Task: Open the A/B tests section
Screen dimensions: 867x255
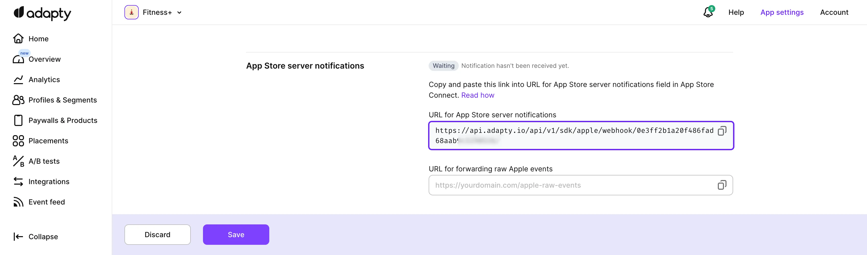Action: click(x=44, y=161)
